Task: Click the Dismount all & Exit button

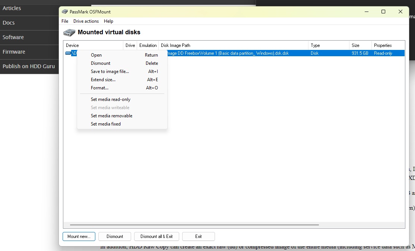Action: 156,236
